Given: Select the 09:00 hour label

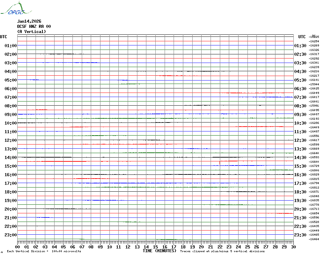Looking at the screenshot, I should (11, 115).
